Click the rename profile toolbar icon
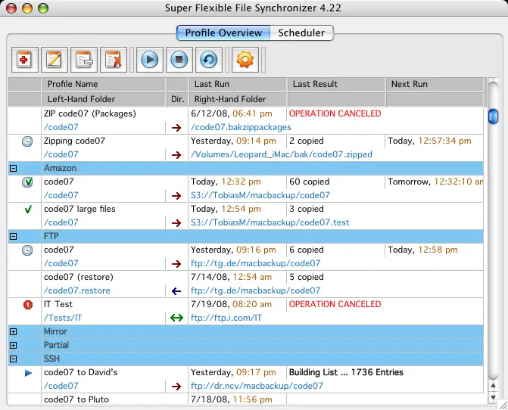508x410 pixels. [x=84, y=60]
